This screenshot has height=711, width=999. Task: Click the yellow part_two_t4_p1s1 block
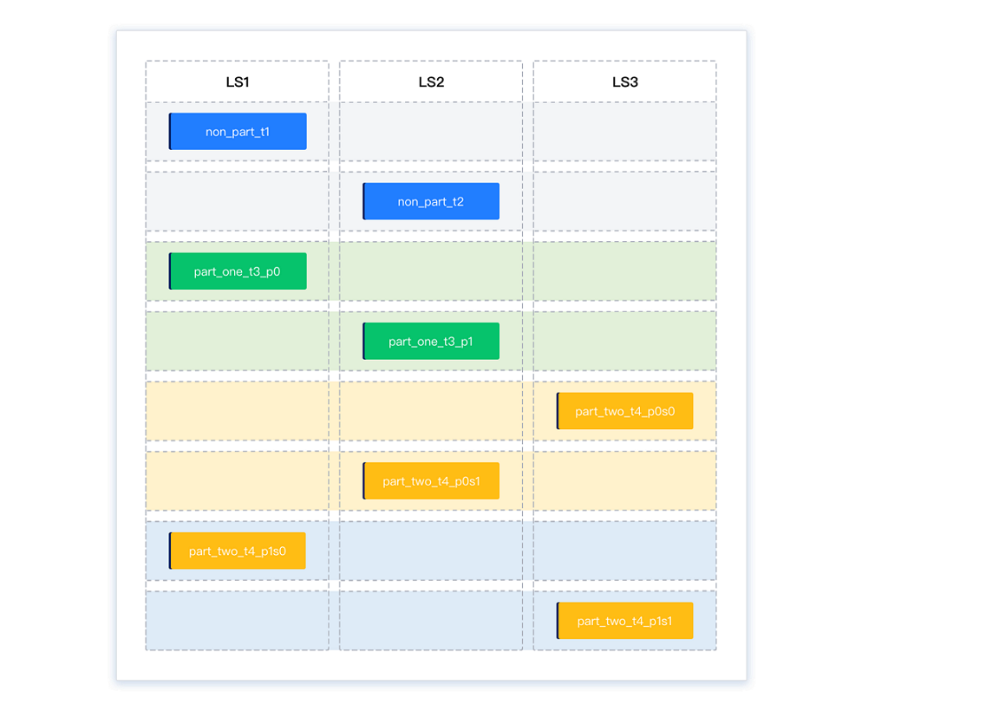coord(624,621)
